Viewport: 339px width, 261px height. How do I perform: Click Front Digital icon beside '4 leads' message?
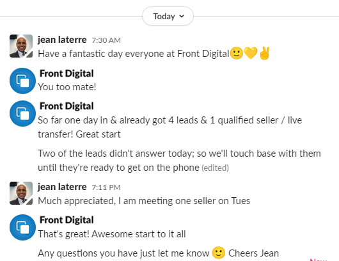coord(22,113)
